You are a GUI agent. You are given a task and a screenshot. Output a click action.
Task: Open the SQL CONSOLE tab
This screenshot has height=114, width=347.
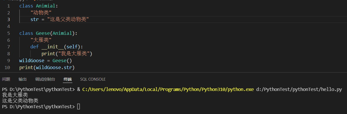tap(93, 79)
